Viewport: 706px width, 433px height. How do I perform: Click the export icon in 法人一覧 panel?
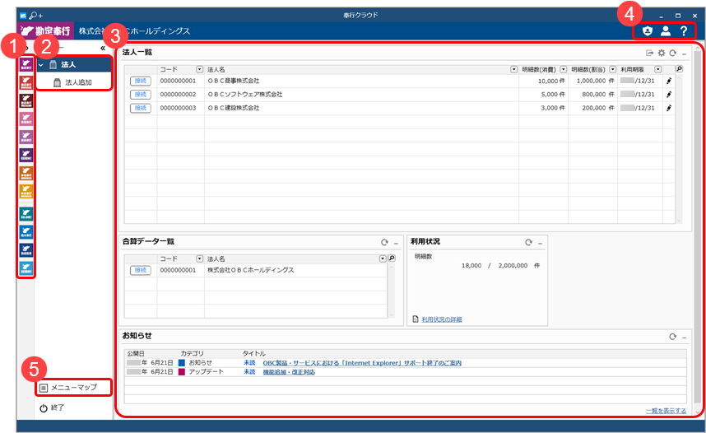click(650, 54)
